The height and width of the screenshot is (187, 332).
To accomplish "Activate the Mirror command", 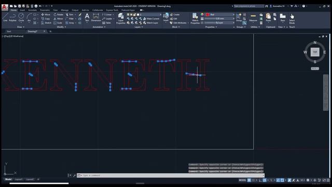I will pyautogui.click(x=58, y=19).
